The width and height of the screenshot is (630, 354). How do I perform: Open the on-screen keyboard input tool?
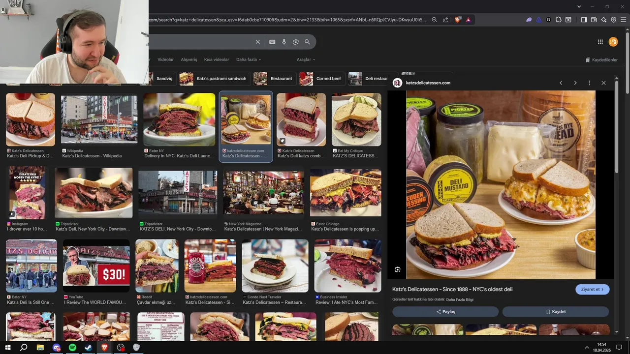point(272,42)
